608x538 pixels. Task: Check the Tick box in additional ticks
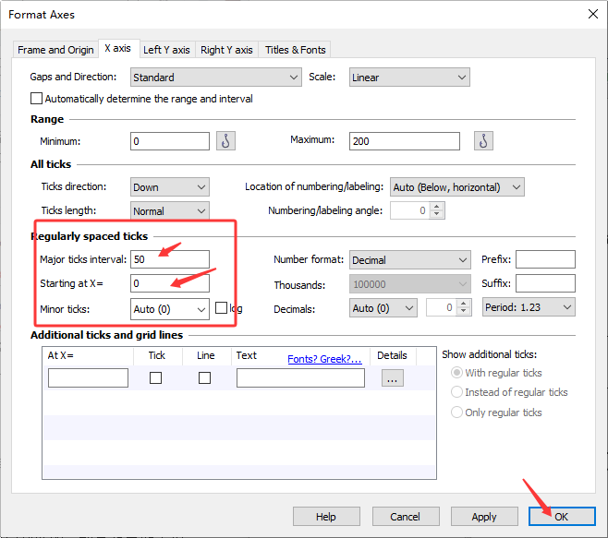click(x=155, y=377)
